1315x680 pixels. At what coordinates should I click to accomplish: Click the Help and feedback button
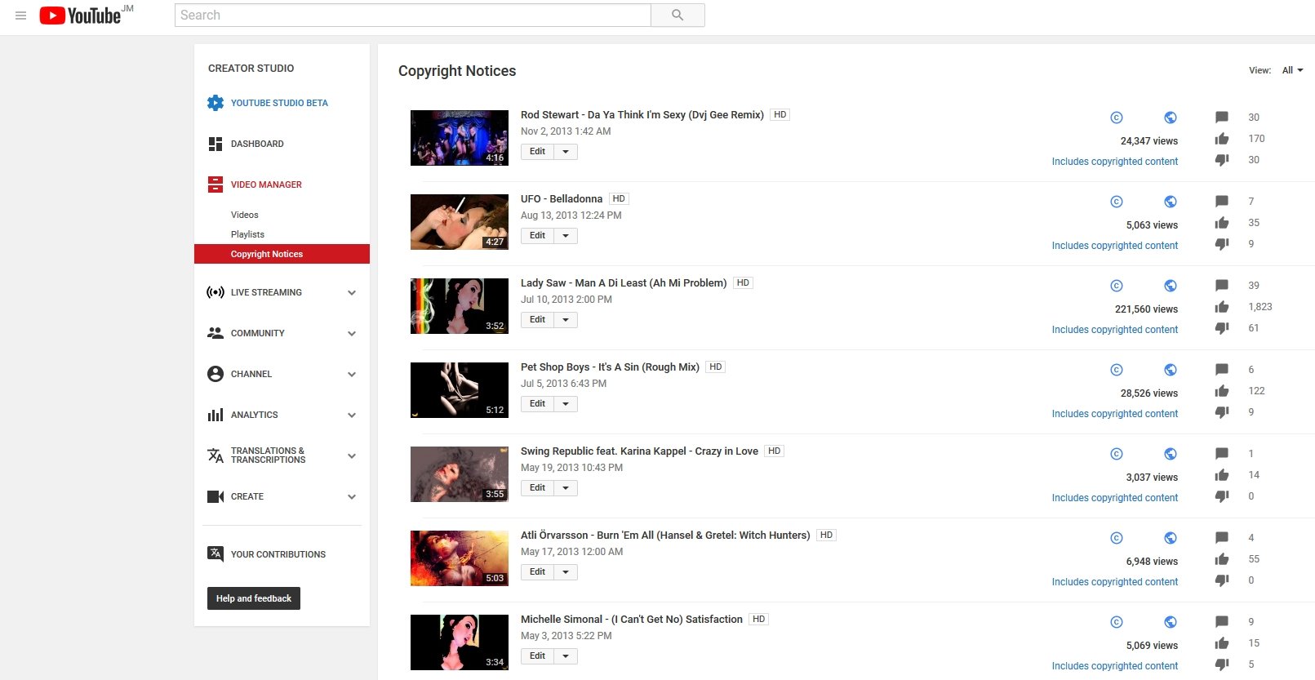point(254,598)
